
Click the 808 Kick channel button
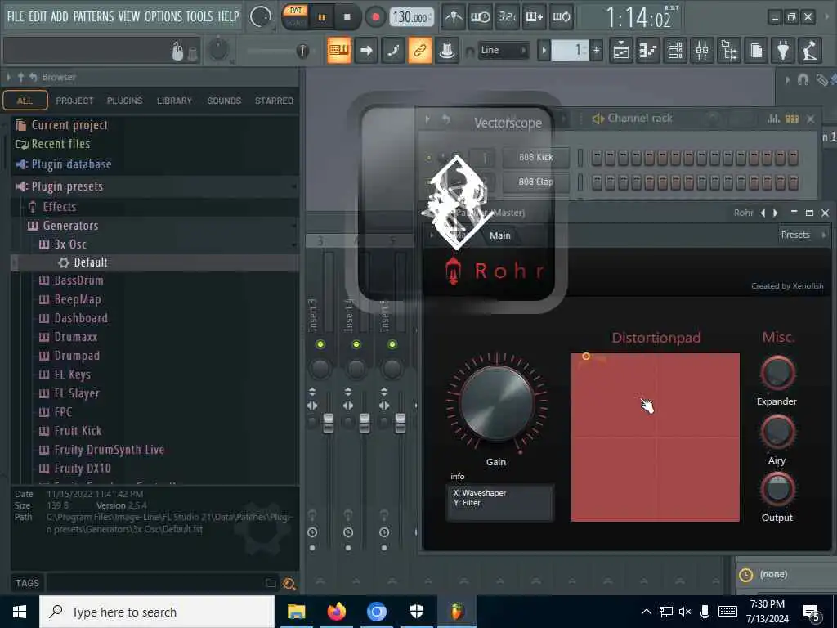coord(536,158)
